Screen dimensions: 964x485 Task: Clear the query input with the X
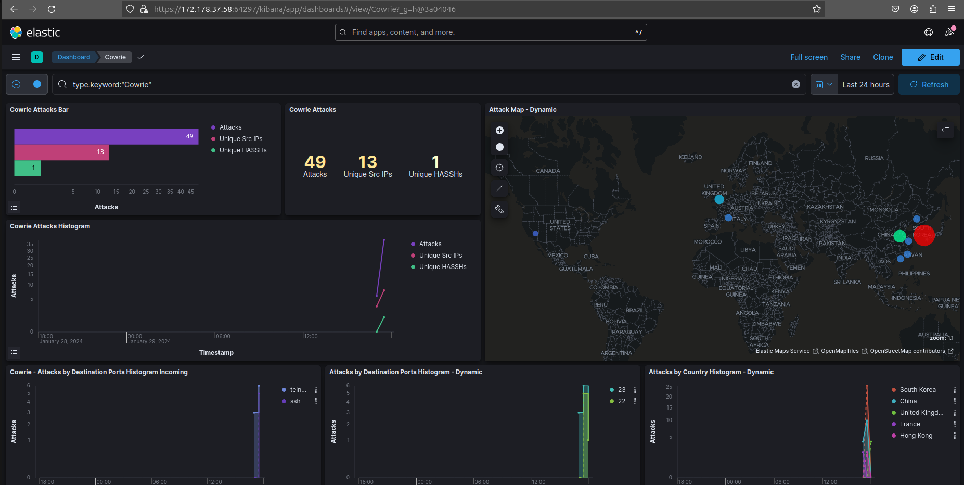(796, 84)
